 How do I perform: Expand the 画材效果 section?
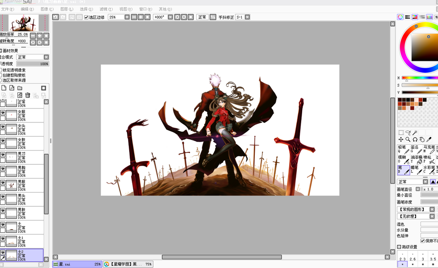pyautogui.click(x=1, y=50)
